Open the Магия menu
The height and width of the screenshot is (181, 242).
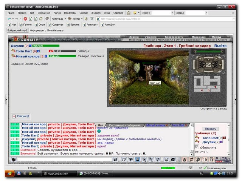click(57, 13)
